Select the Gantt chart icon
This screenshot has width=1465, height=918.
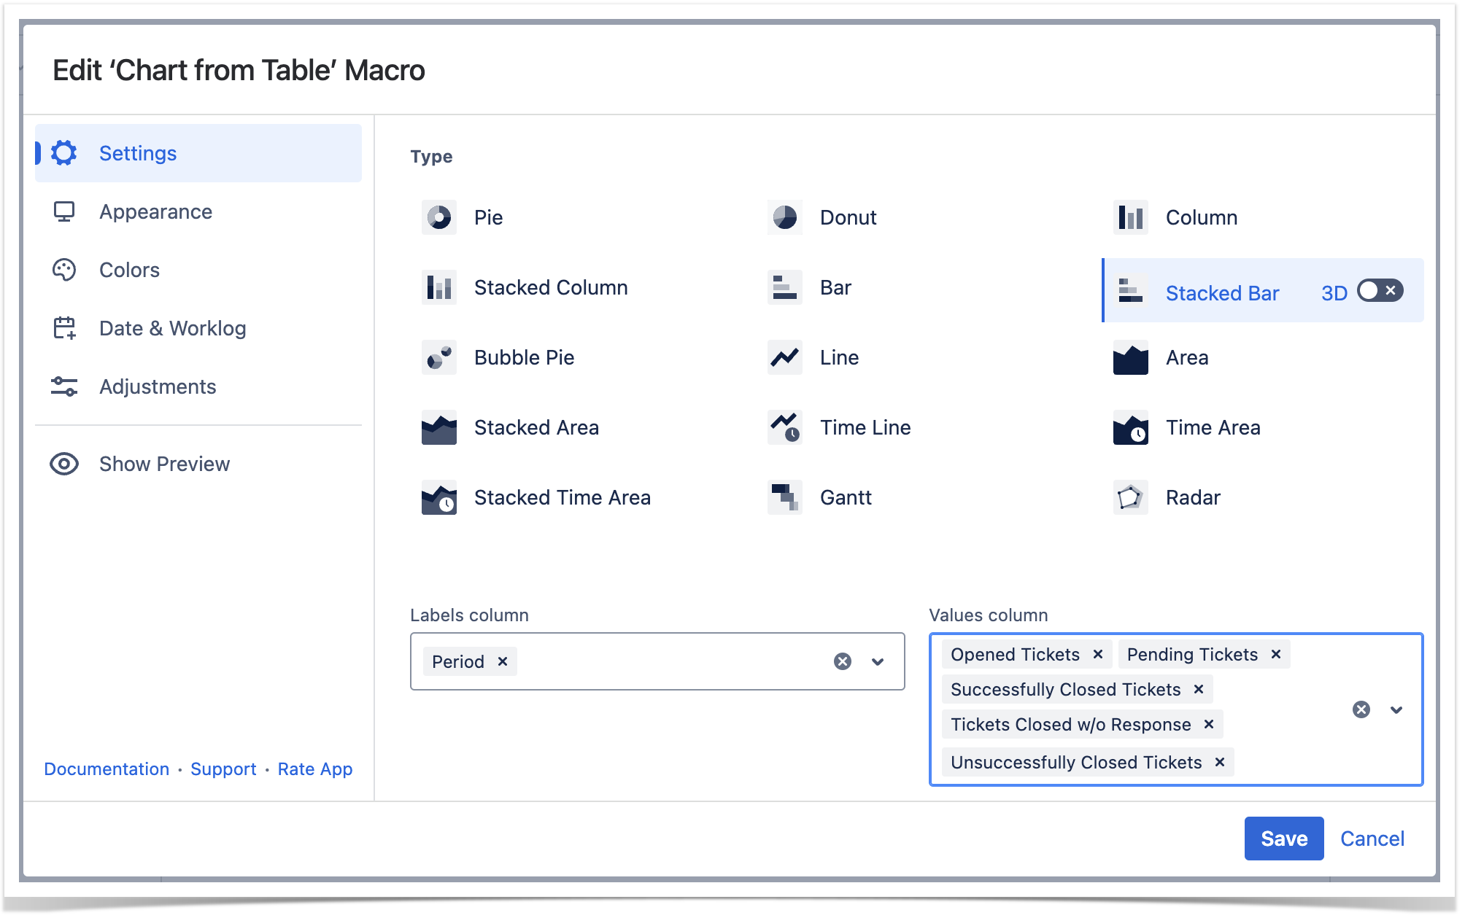click(784, 497)
